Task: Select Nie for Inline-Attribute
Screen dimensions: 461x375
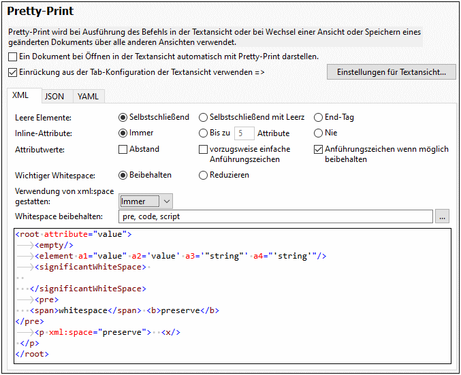Action: (x=318, y=133)
